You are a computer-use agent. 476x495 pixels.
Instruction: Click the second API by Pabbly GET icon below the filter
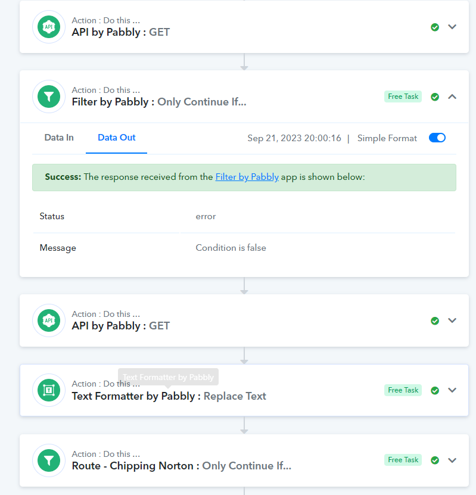point(49,320)
